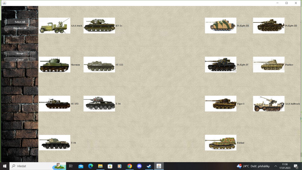Click the Select All button
This screenshot has height=170, width=302.
(20, 22)
